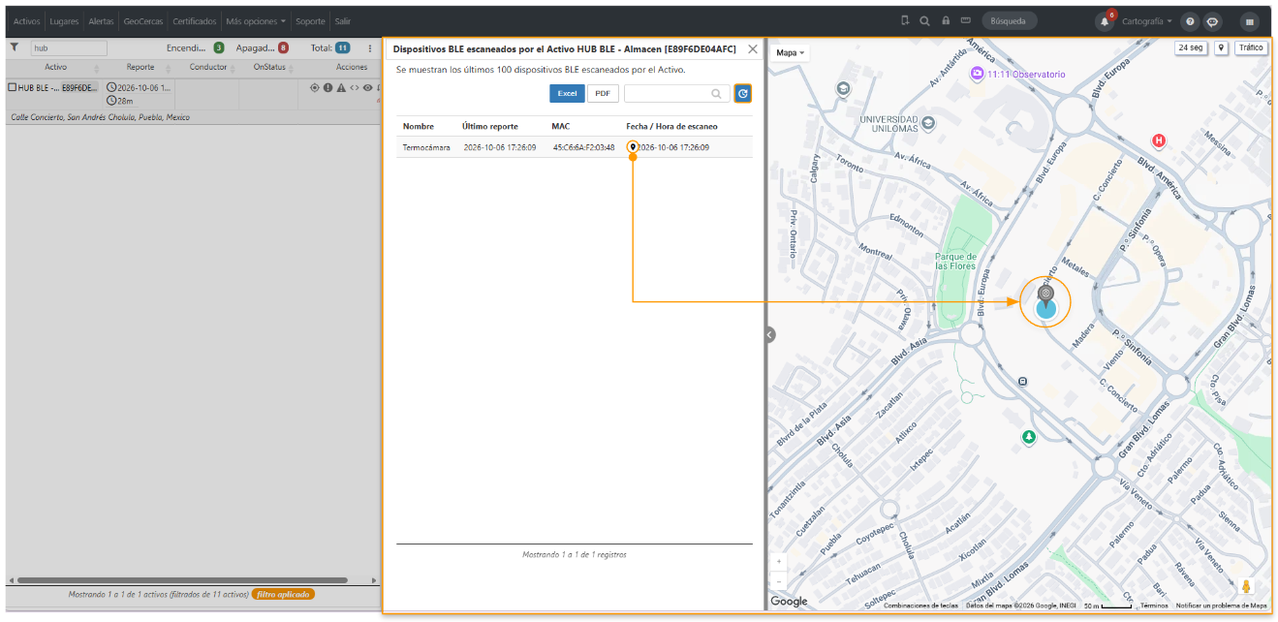Sort by the Reporte column
This screenshot has height=622, width=1278.
[x=140, y=67]
